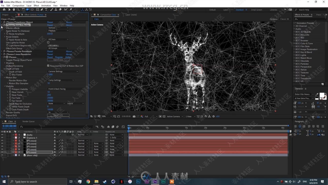Toggle visibility of PLexus layer 3

click(x=2, y=141)
